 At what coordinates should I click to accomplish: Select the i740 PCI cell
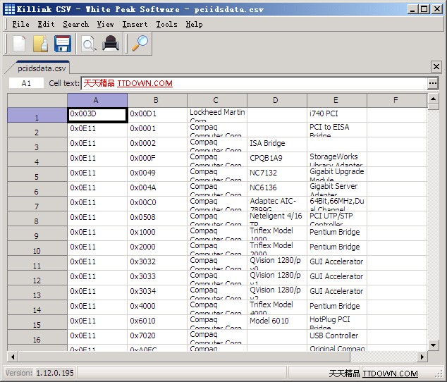pos(337,115)
